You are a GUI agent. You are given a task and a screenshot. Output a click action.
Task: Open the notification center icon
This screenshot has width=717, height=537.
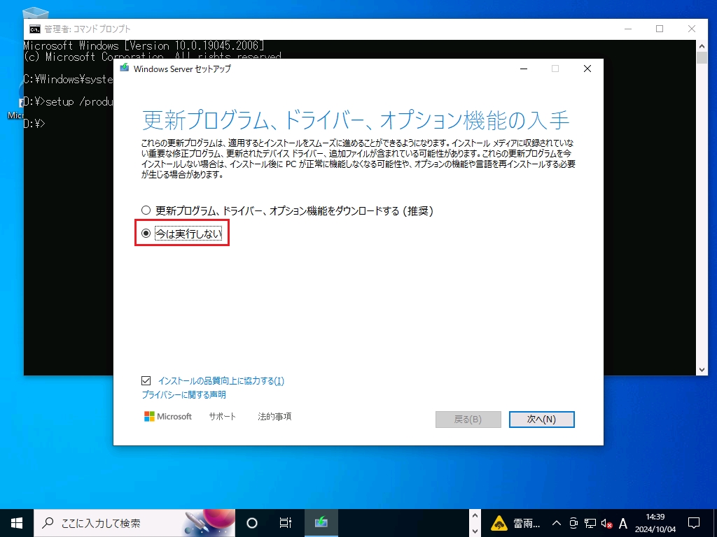[694, 523]
